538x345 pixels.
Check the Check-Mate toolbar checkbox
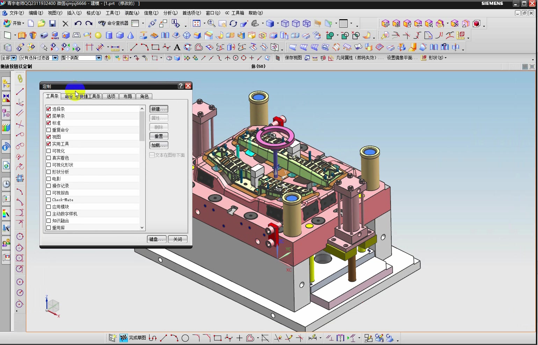[x=49, y=200]
